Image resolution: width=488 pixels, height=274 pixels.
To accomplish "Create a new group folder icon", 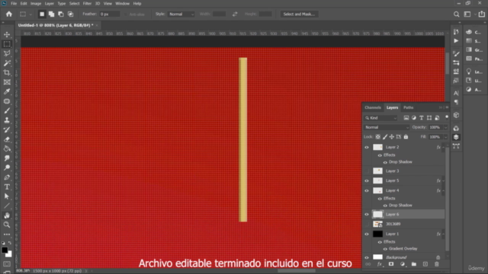I will (x=414, y=264).
